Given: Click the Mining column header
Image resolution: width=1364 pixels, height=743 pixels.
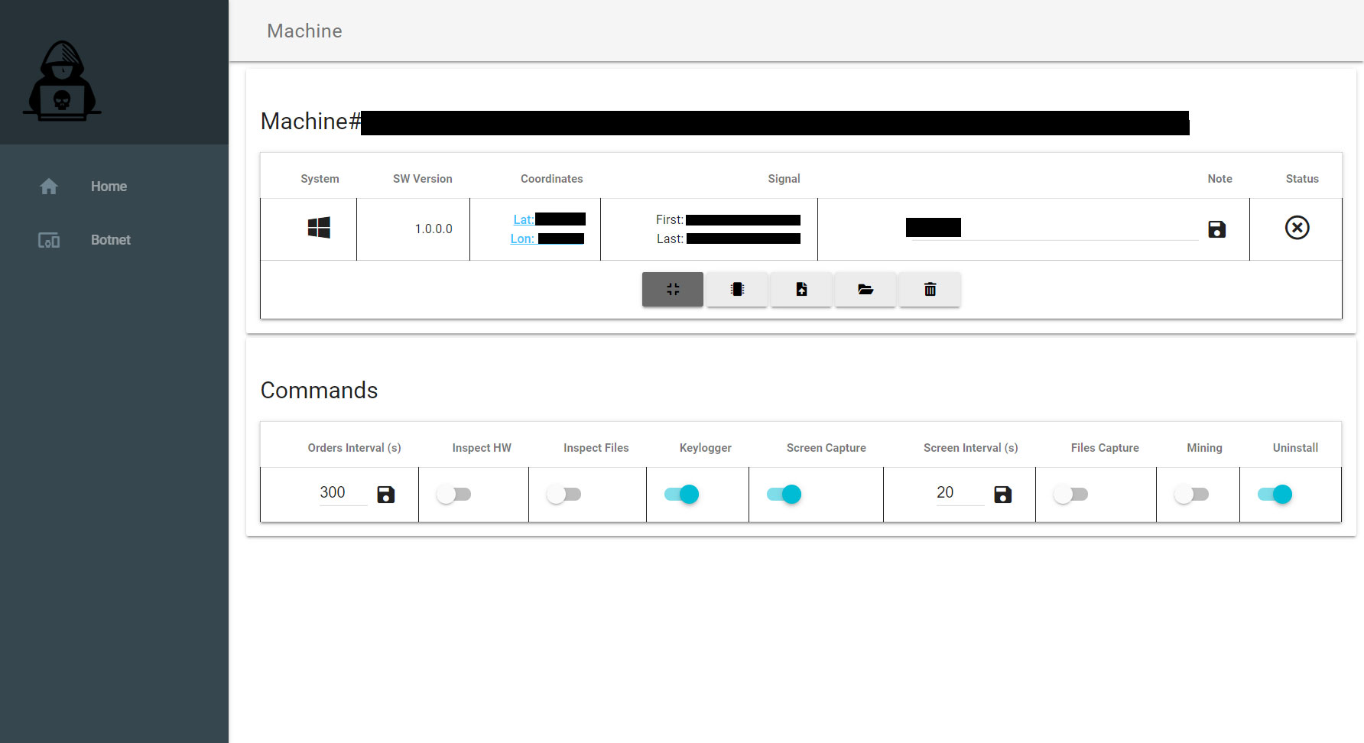Looking at the screenshot, I should point(1204,448).
